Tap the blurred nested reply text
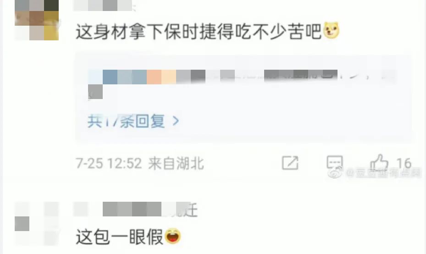 click(242, 83)
